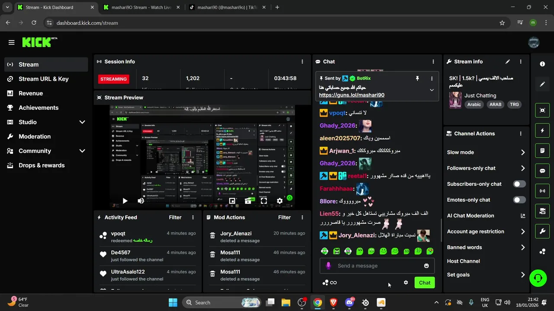Image resolution: width=554 pixels, height=311 pixels.
Task: Click the chat bubble icon in right sidebar
Action: point(542,171)
